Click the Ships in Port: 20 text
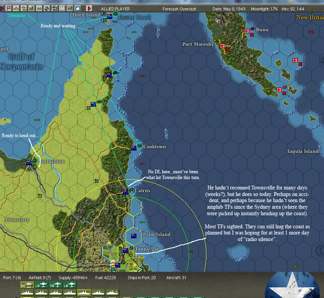 141,278
